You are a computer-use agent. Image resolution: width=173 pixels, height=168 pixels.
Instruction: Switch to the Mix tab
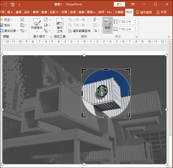[x=109, y=12]
